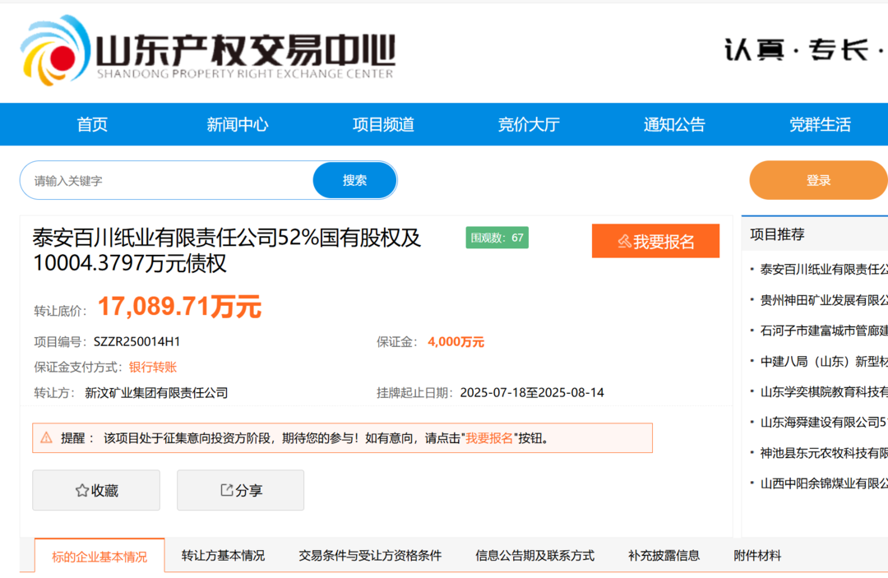Open recommended project 山东海舜建设有限公司

[823, 423]
